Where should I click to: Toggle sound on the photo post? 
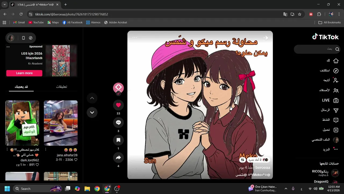point(266,38)
